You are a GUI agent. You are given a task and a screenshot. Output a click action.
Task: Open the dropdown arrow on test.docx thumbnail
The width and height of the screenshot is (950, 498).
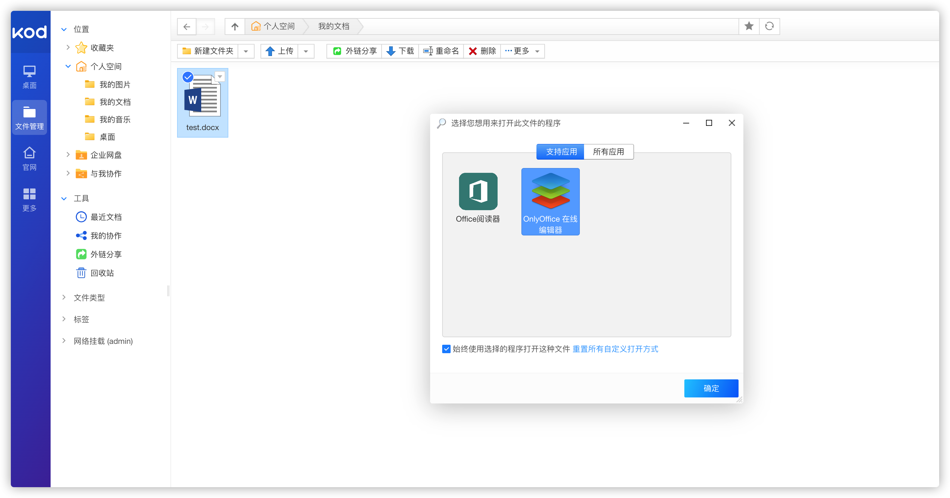coord(220,76)
